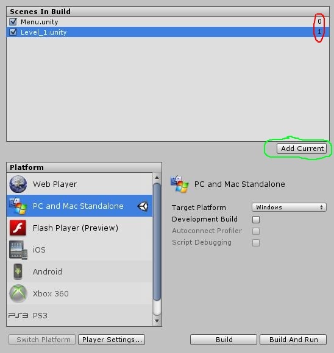This screenshot has height=353, width=334.
Task: Click the platform list scroll down arrow
Action: pos(157,321)
